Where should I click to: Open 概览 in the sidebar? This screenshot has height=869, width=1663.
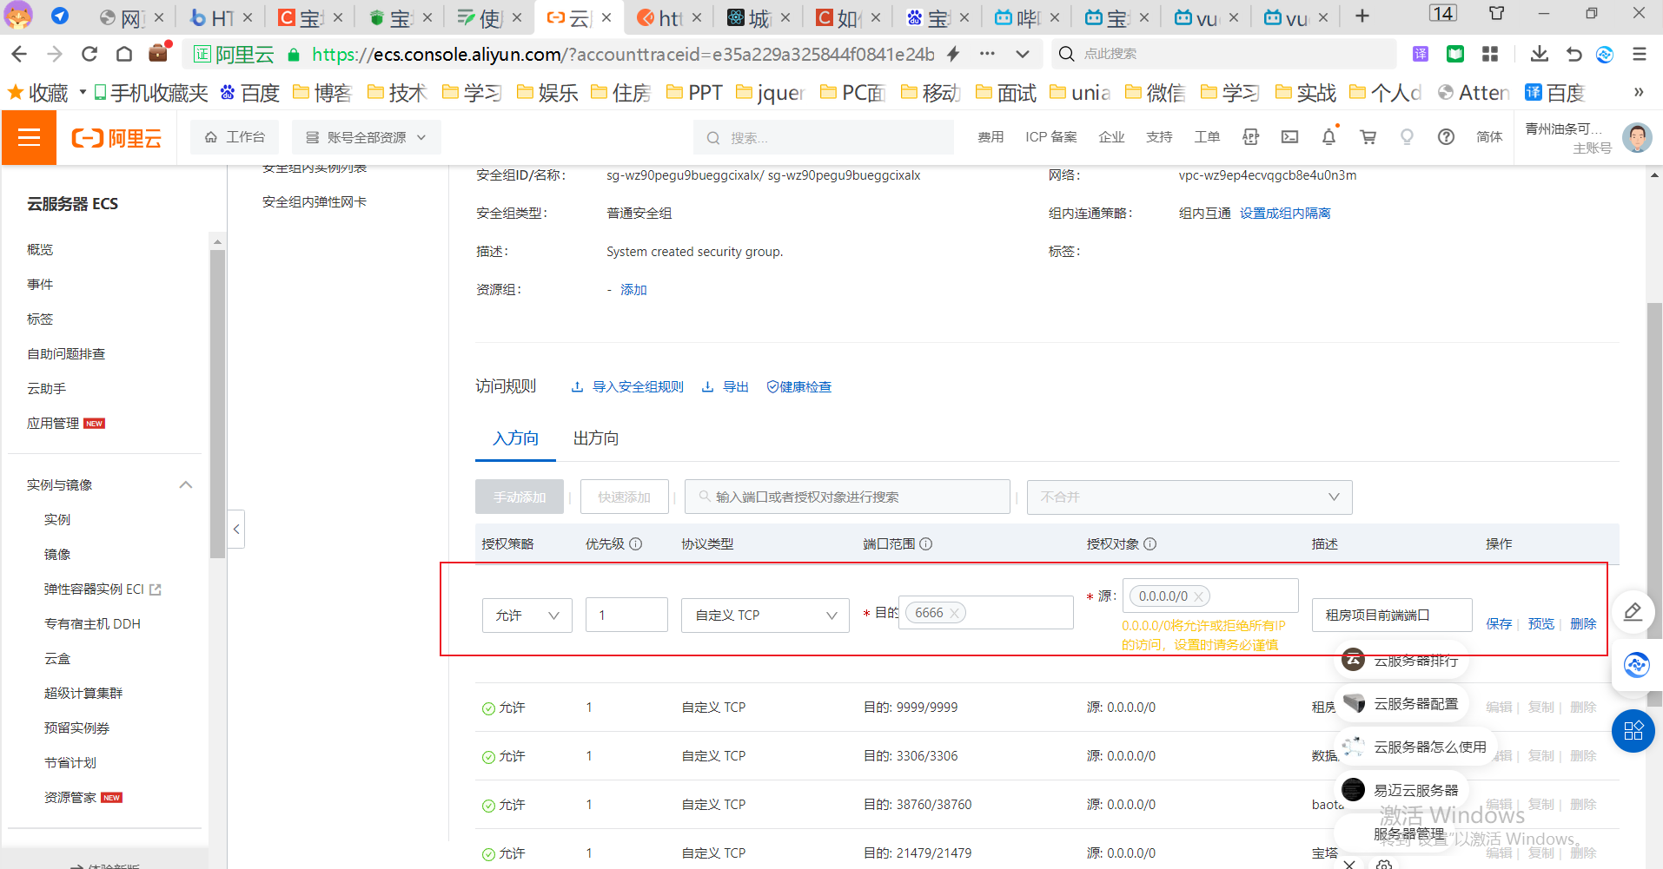pos(40,249)
